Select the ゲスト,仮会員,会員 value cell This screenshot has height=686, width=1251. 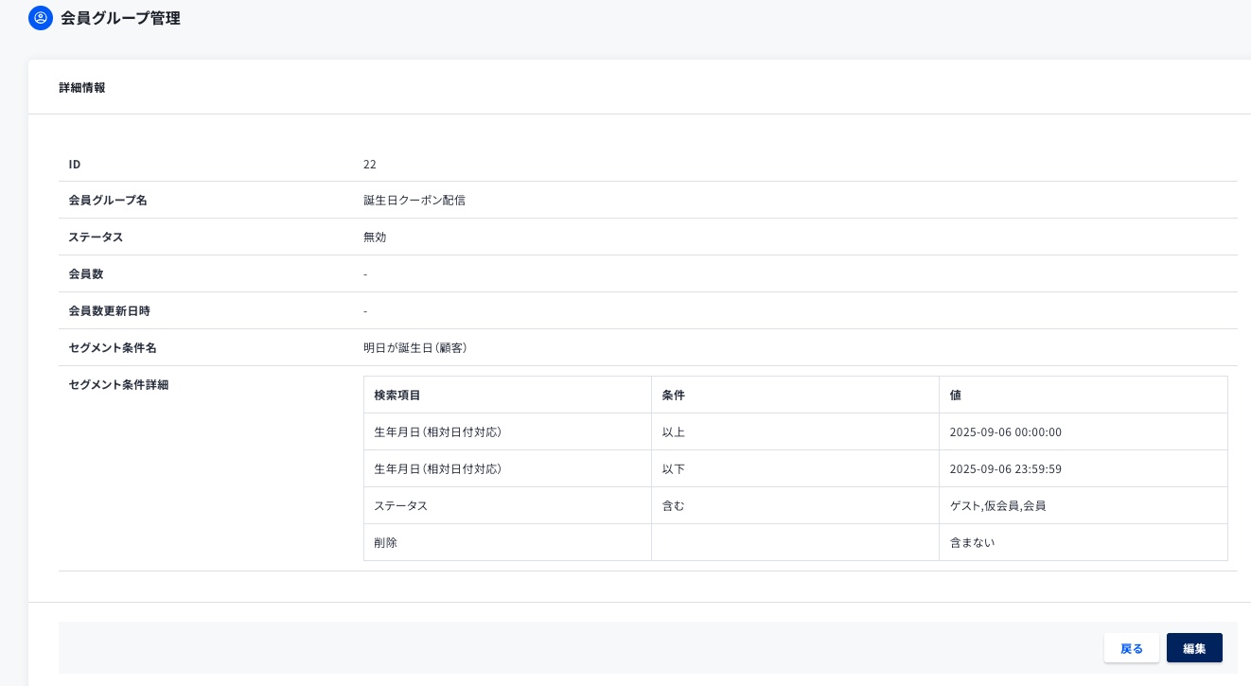click(x=997, y=506)
